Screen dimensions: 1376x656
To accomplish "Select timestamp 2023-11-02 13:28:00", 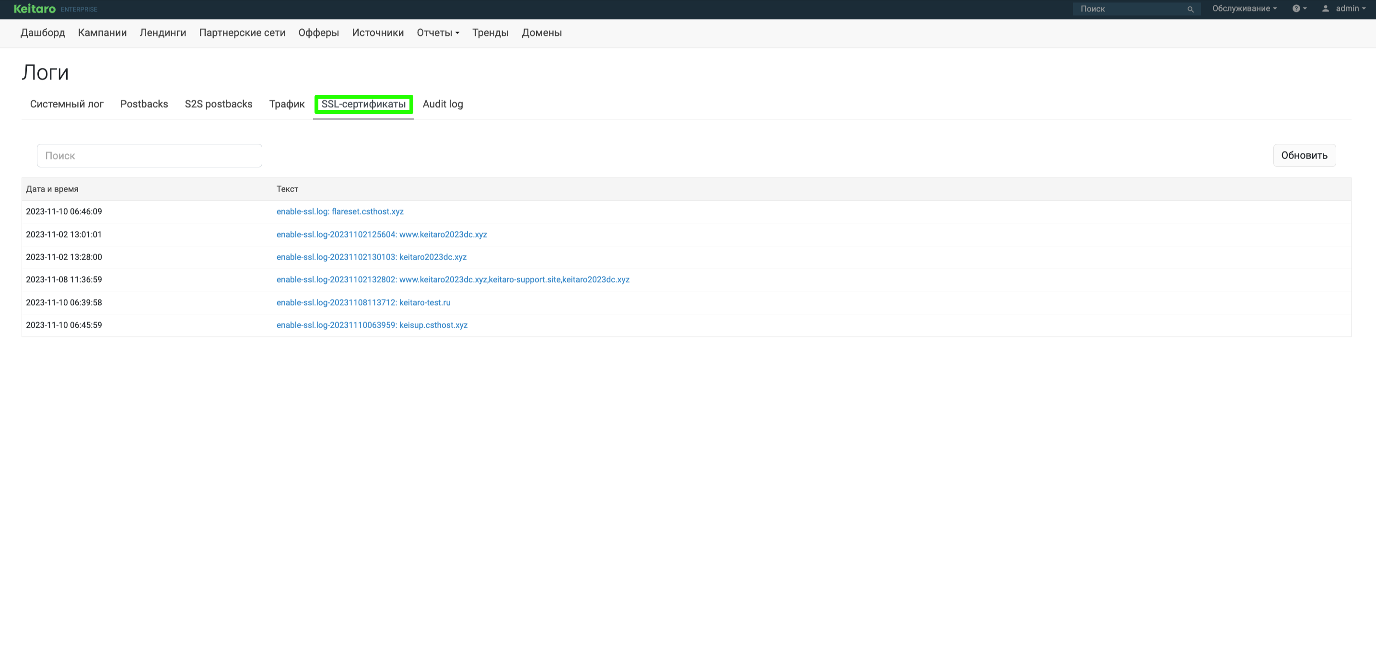I will tap(64, 257).
